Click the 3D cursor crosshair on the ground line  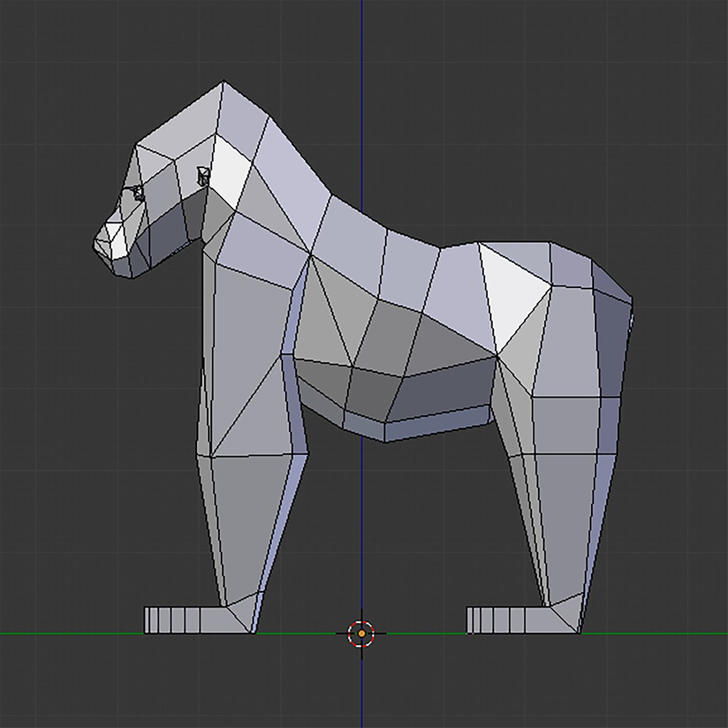(362, 633)
